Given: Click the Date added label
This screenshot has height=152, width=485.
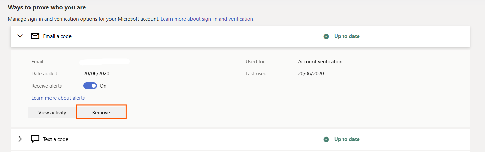Looking at the screenshot, I should [x=44, y=74].
